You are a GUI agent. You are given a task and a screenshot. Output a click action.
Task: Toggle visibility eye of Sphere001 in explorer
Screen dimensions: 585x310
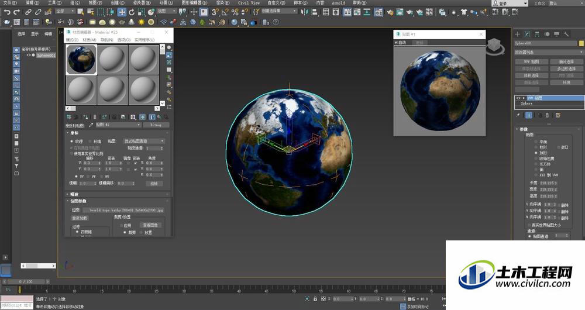tap(28, 55)
